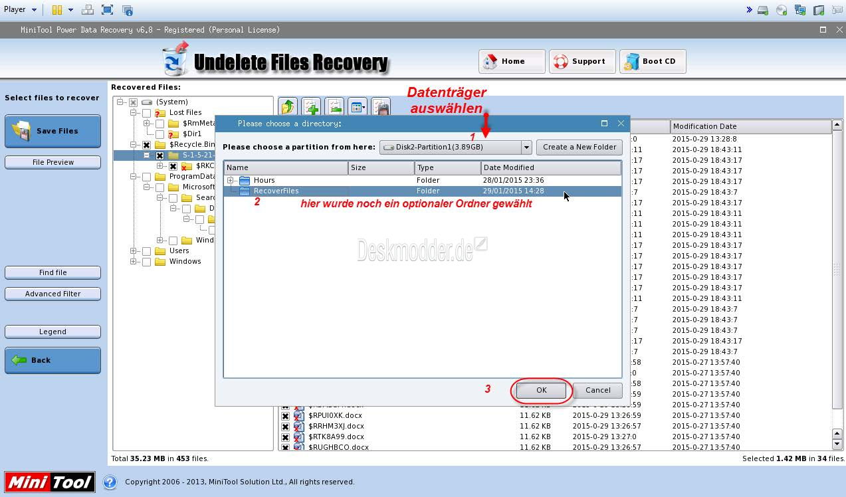Image resolution: width=846 pixels, height=497 pixels.
Task: Close the choose a directory dialog
Action: 621,124
